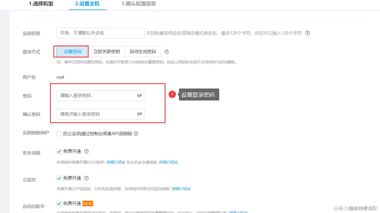Open help icon next to login method options
Viewport: 380px width, 213px height.
point(167,52)
